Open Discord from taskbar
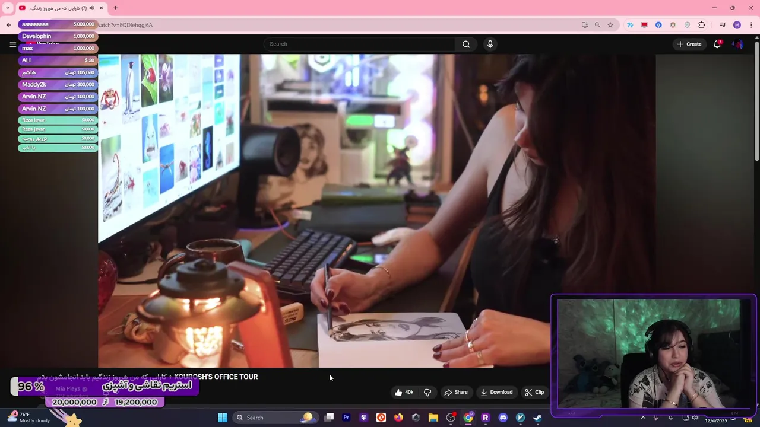 503,418
